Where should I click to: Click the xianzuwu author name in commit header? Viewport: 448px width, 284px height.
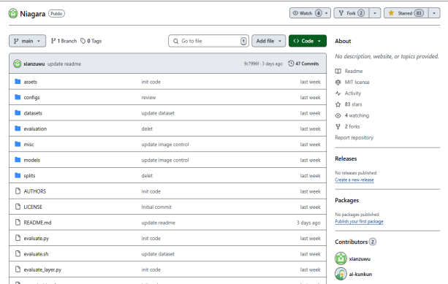coord(34,64)
